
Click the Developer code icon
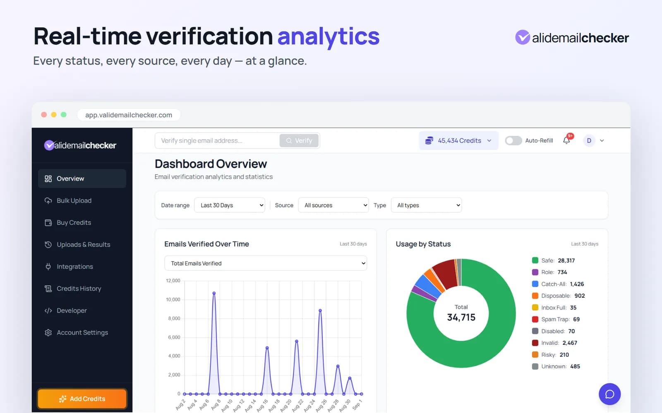click(48, 311)
